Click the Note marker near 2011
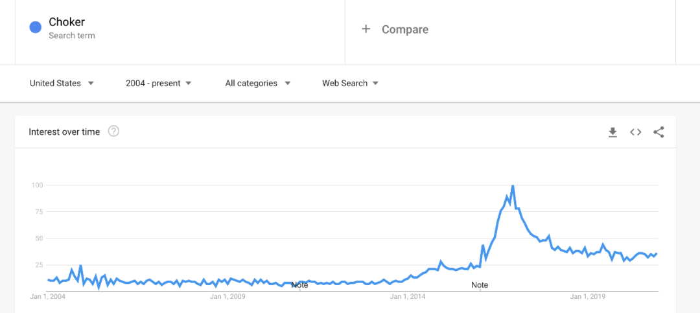This screenshot has width=700, height=313. tap(299, 285)
